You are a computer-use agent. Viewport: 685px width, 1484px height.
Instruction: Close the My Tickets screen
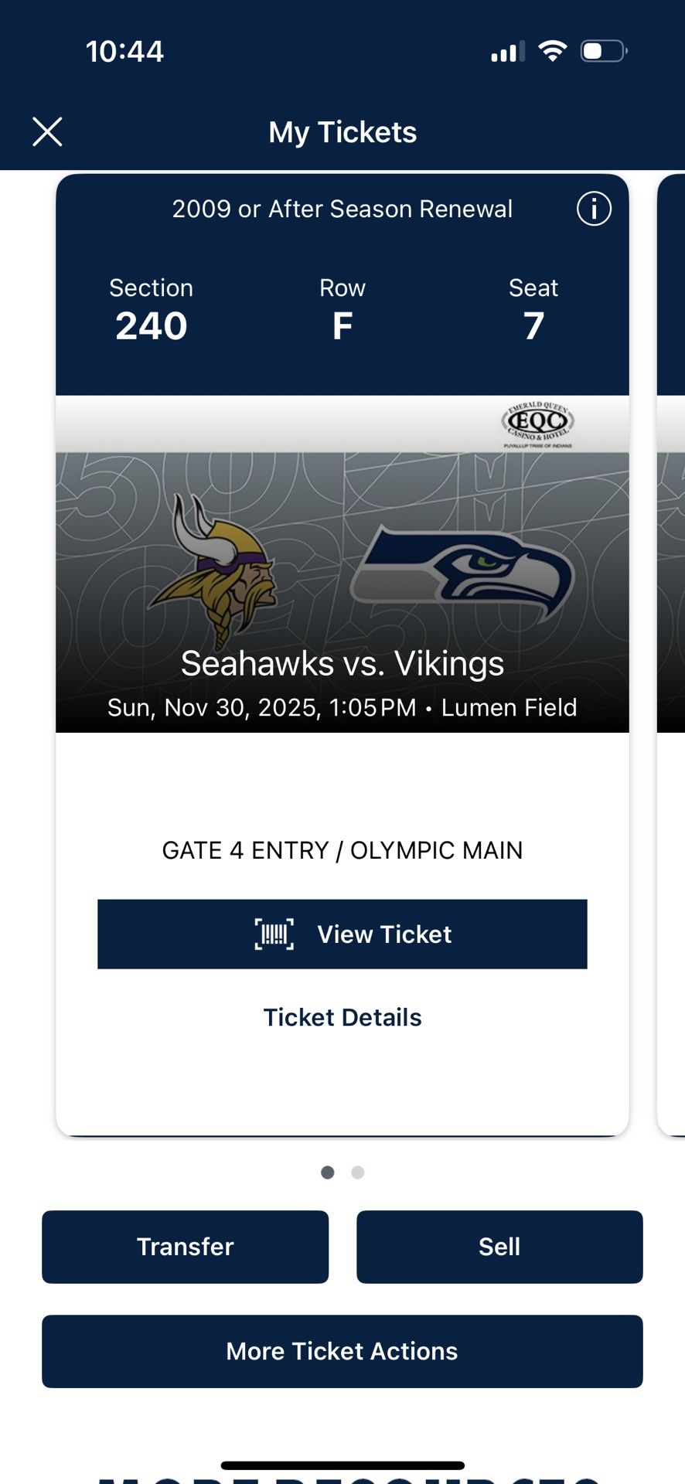pos(47,131)
